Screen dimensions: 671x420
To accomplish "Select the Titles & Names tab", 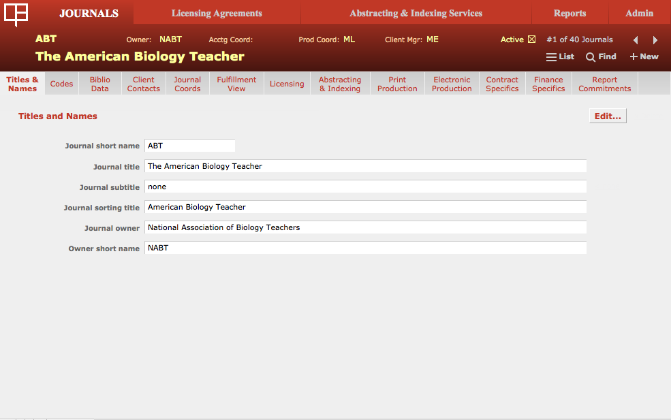I will [22, 84].
